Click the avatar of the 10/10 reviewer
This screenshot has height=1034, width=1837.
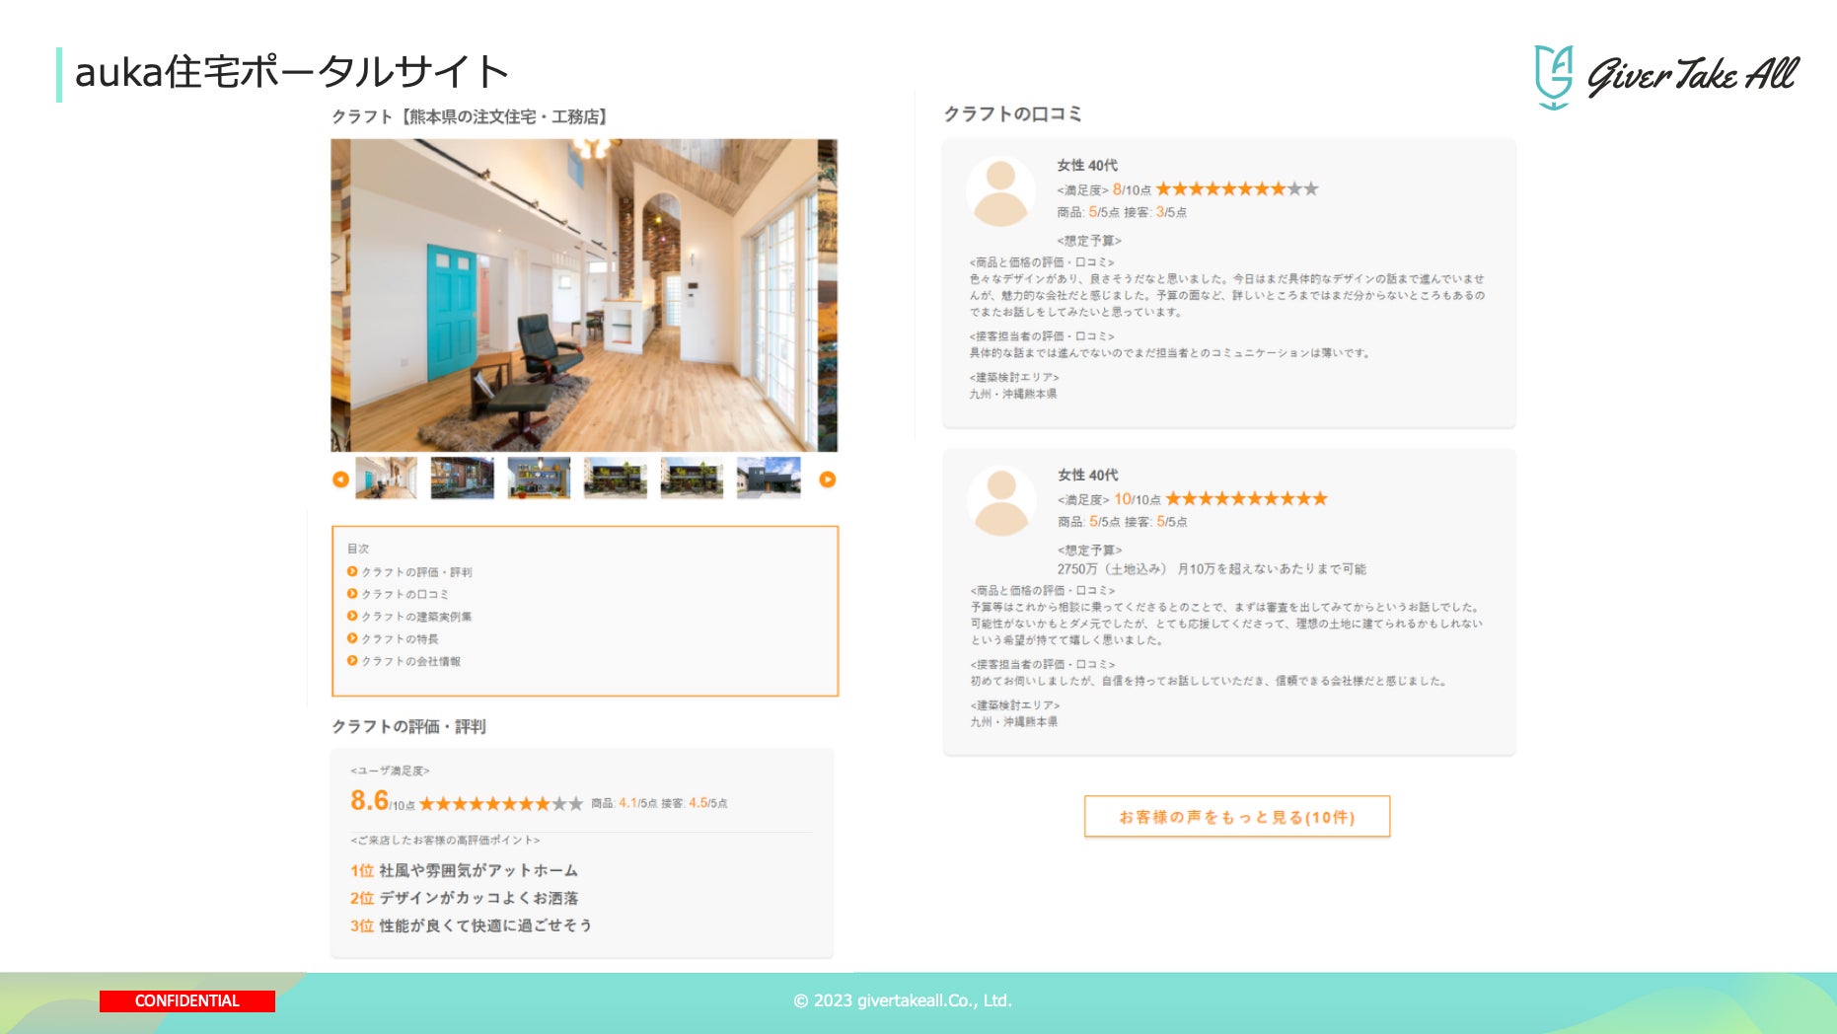(1001, 502)
